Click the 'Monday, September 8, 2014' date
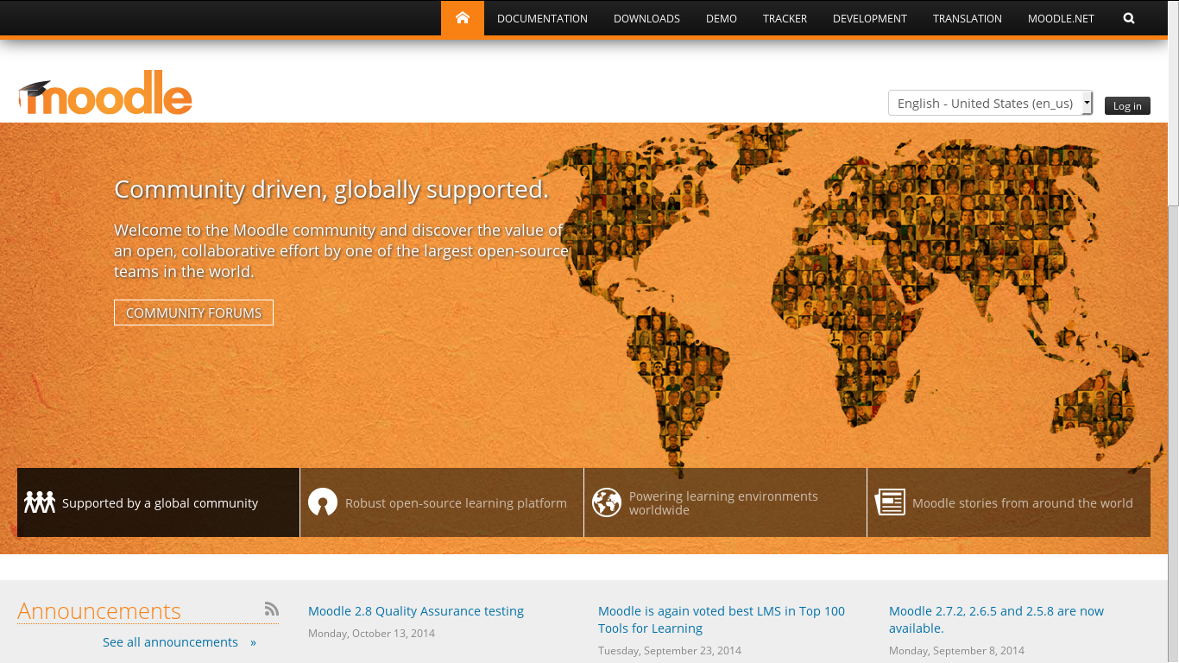The image size is (1179, 663). point(956,651)
